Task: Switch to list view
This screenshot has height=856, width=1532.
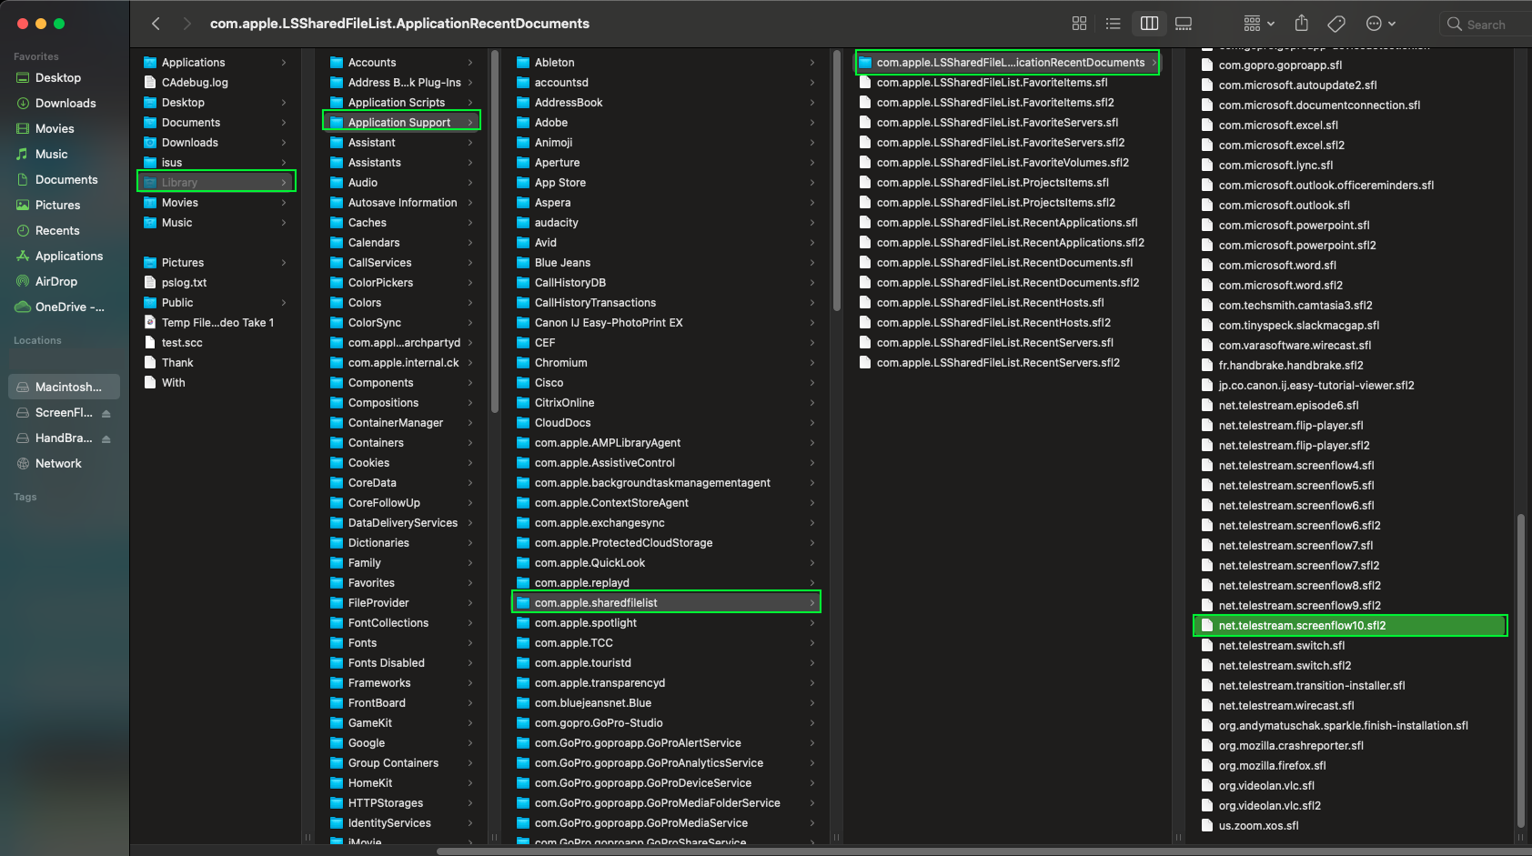Action: 1113,24
